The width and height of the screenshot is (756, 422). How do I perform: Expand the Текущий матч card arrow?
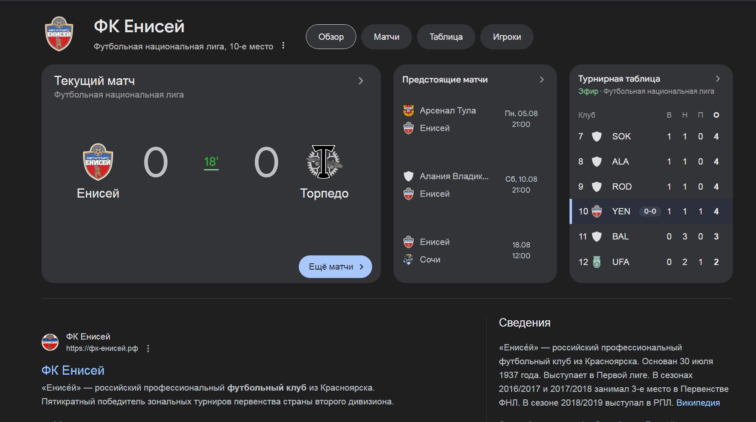click(x=361, y=81)
